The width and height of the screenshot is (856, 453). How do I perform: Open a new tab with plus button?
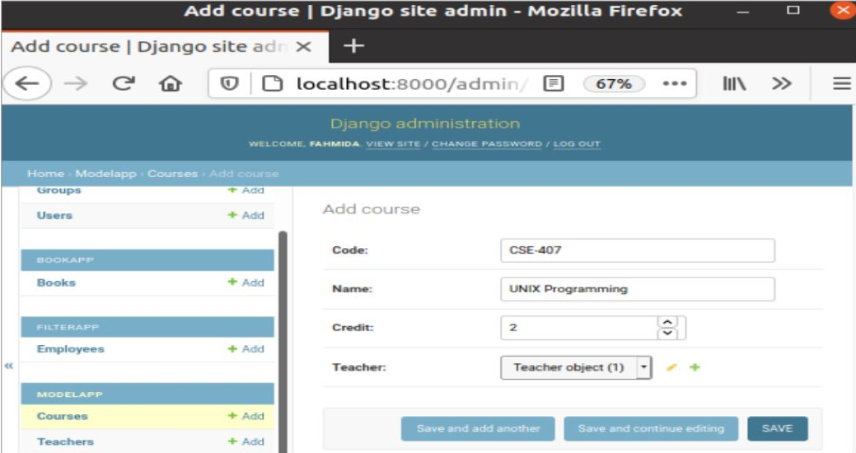353,46
